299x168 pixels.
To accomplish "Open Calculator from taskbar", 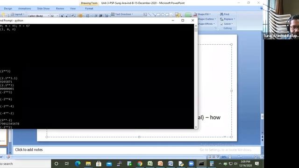I will coord(212,164).
